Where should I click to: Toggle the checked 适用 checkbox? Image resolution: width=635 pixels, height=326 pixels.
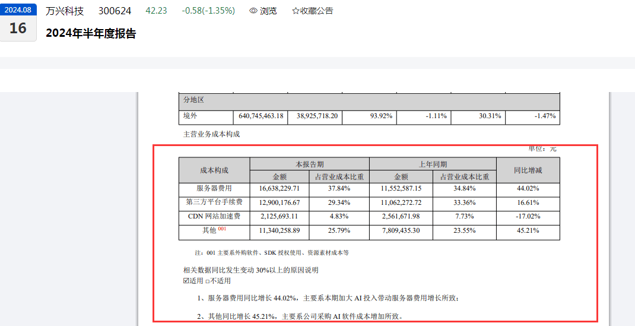186,280
